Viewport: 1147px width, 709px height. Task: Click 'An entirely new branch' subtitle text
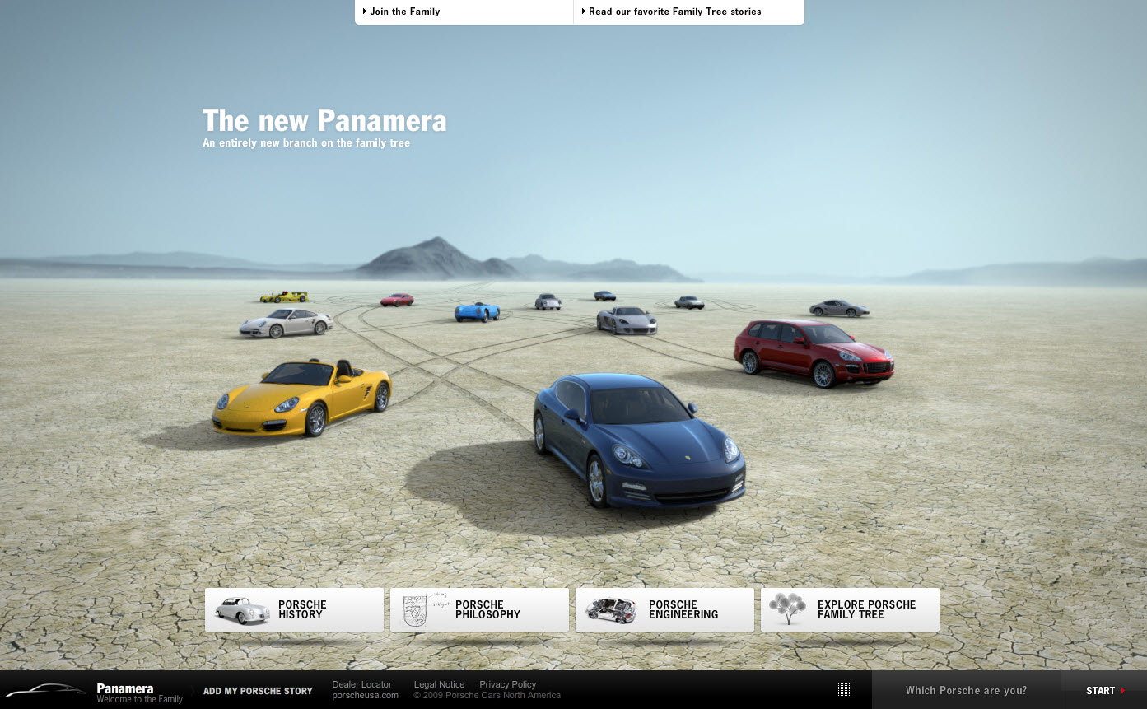click(306, 143)
